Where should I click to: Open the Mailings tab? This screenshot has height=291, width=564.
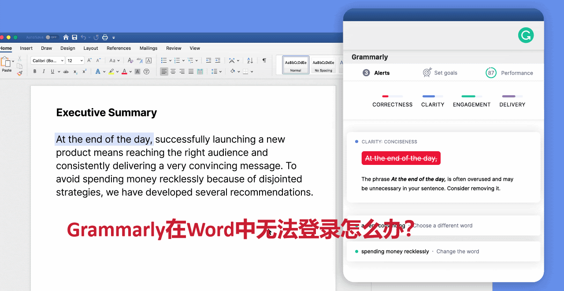click(x=148, y=48)
